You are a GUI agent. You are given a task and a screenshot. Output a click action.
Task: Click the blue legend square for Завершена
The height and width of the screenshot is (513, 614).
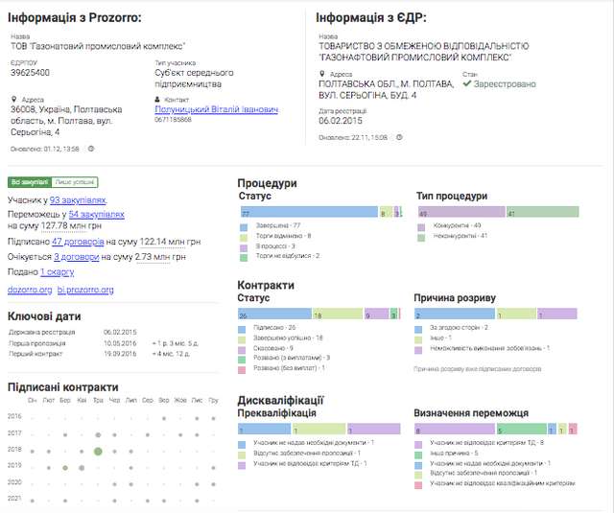(x=244, y=224)
